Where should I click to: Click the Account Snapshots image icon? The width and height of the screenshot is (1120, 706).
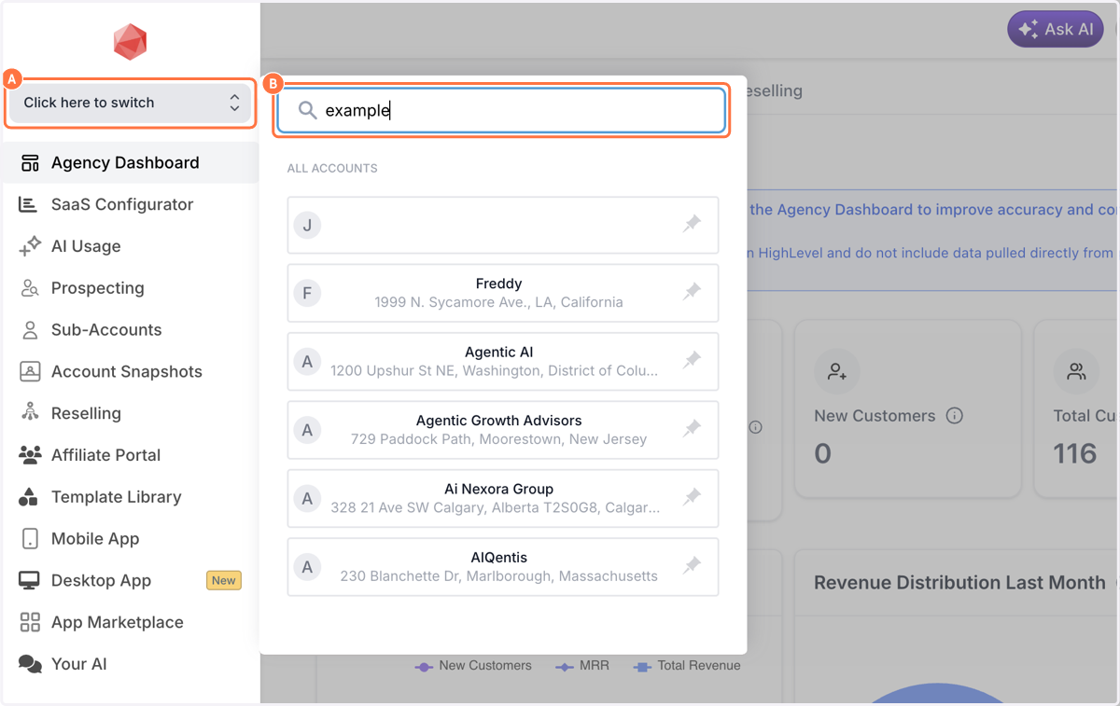30,371
